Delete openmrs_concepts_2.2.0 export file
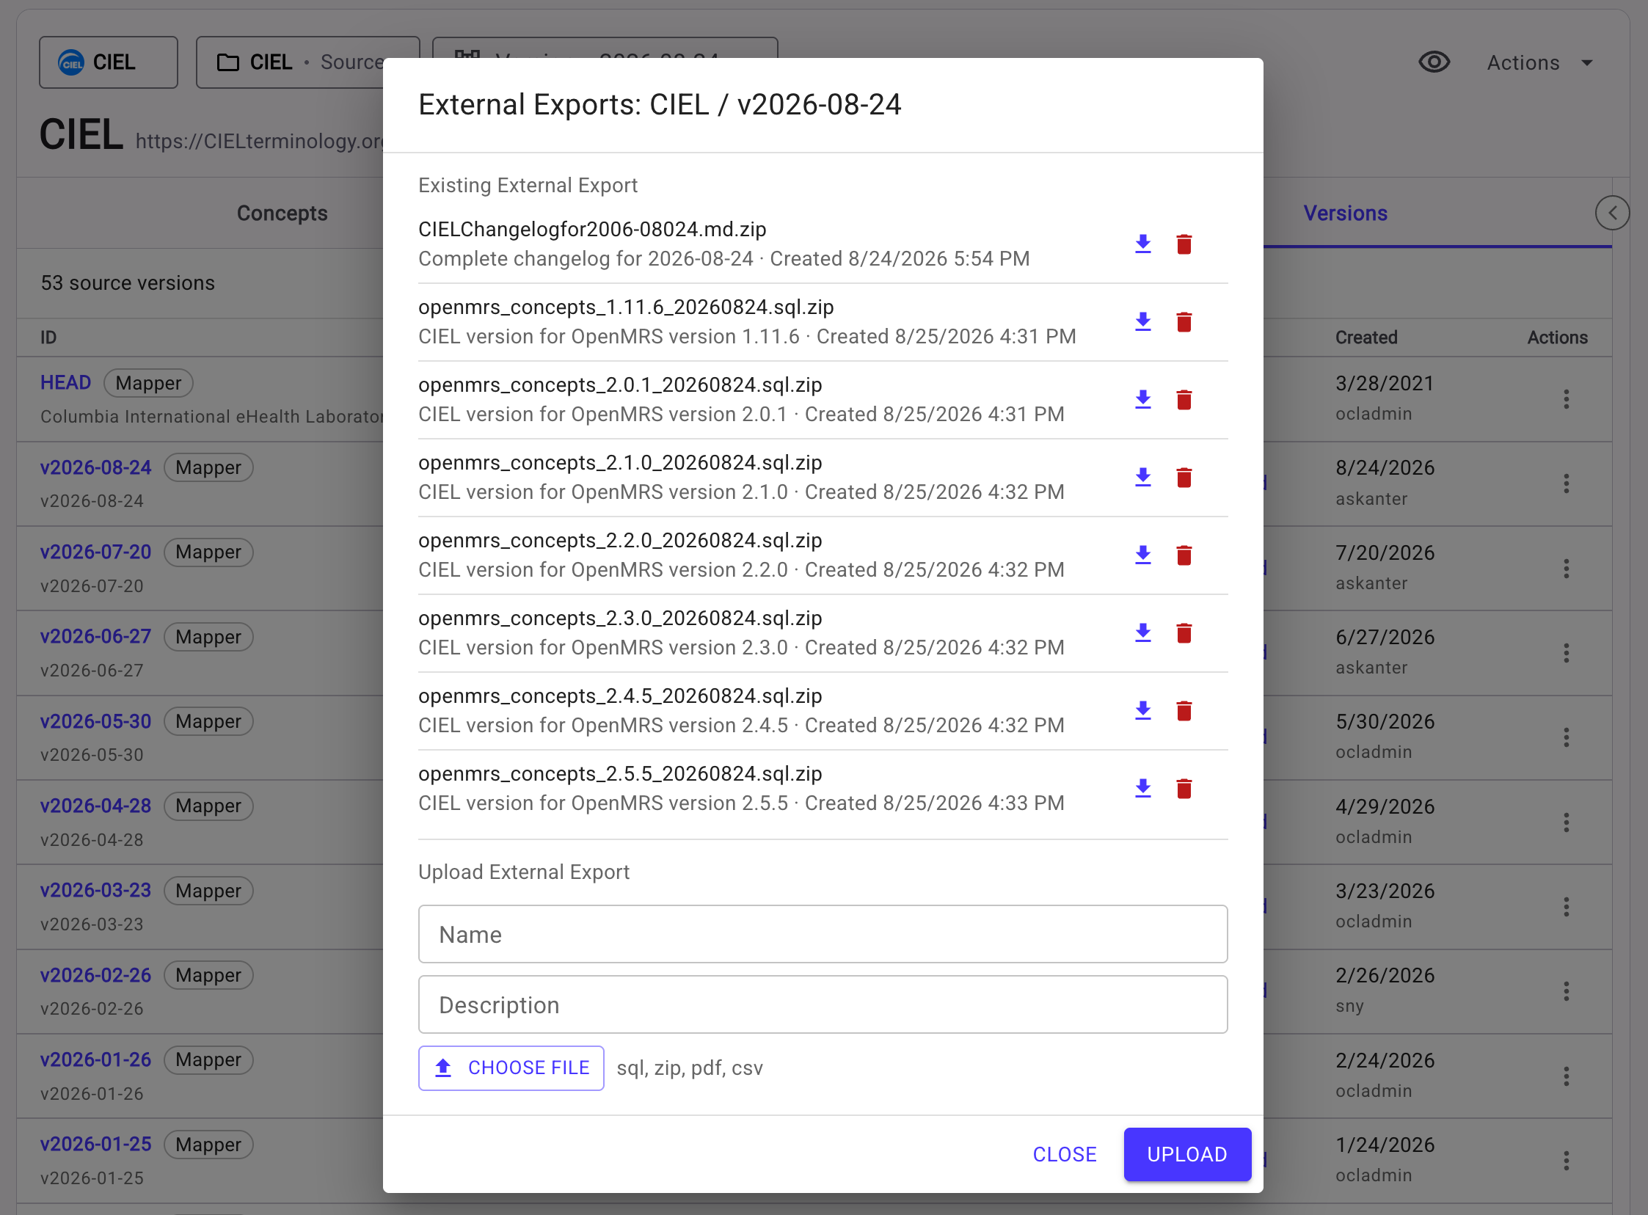Screen dimensions: 1648x1215 coord(1184,555)
